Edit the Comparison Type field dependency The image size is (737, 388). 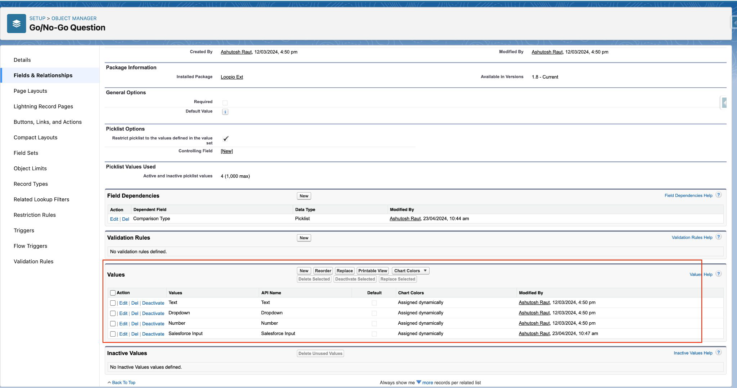114,219
